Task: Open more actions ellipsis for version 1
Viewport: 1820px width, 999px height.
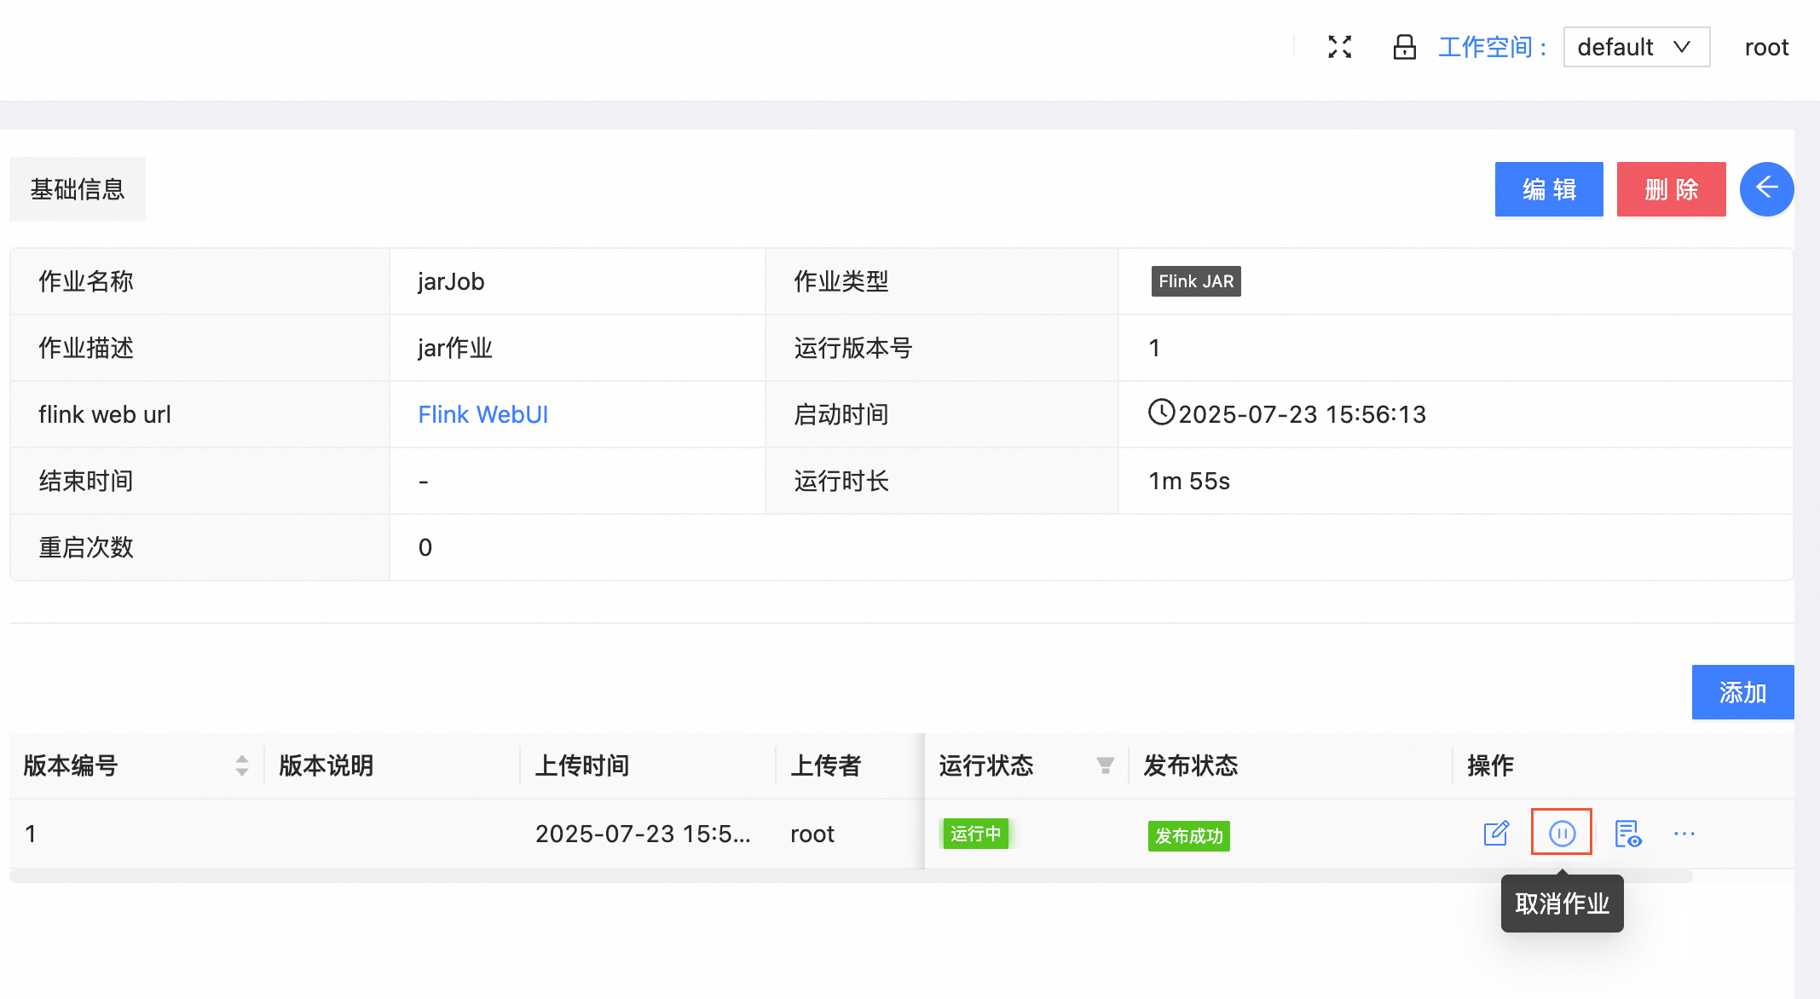Action: [x=1684, y=833]
